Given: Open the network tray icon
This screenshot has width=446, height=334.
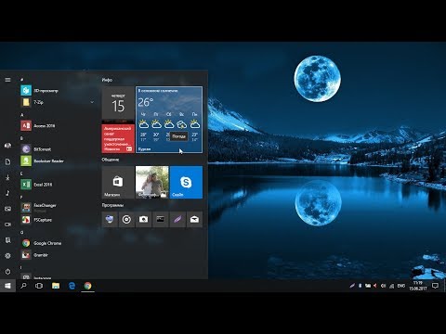Looking at the screenshot, I should [x=391, y=286].
